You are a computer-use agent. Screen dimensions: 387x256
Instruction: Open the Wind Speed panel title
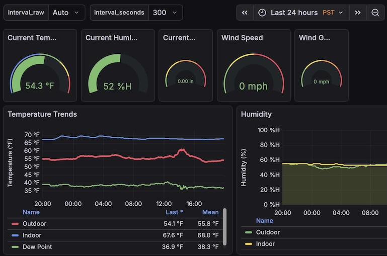pyautogui.click(x=242, y=38)
